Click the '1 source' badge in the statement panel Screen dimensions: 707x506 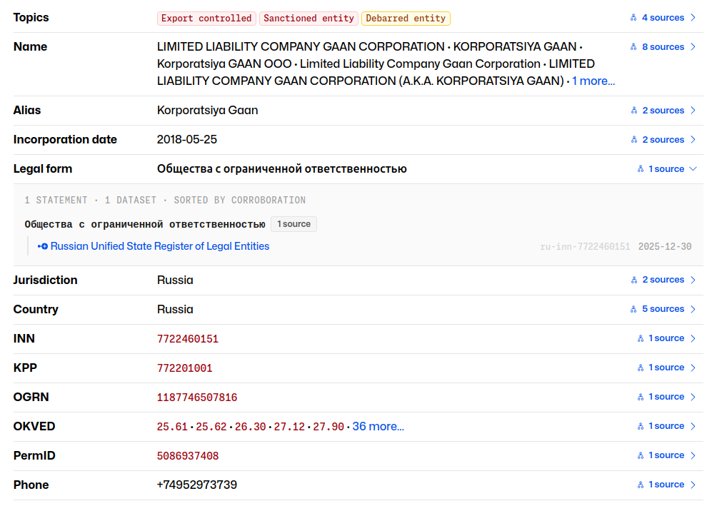pos(294,224)
